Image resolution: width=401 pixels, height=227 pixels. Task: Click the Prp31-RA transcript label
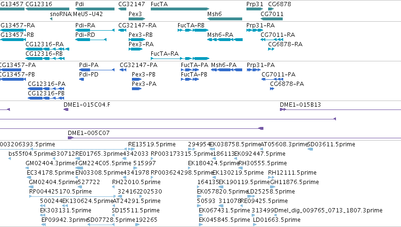261,25
